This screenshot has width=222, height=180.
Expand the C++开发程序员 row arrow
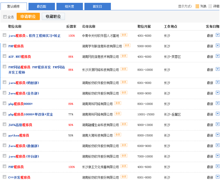coord(218,177)
